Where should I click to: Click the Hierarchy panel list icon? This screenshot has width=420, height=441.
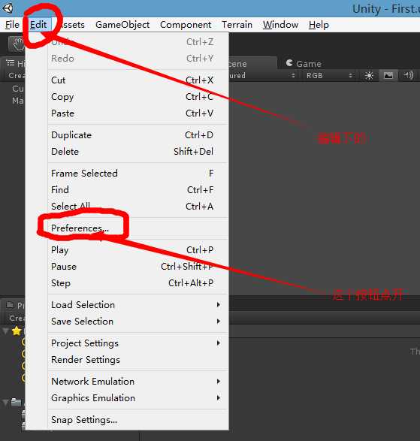11,63
